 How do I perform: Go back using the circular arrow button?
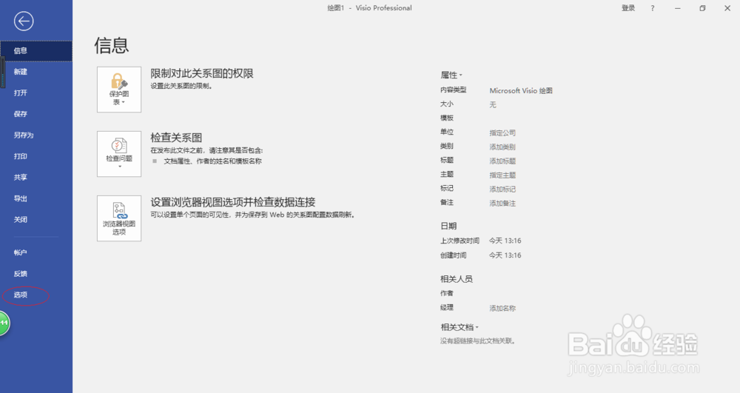click(24, 21)
